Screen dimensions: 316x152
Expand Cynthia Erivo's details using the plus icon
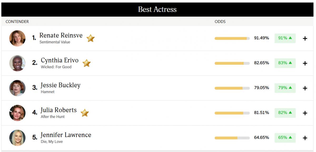[x=305, y=63]
